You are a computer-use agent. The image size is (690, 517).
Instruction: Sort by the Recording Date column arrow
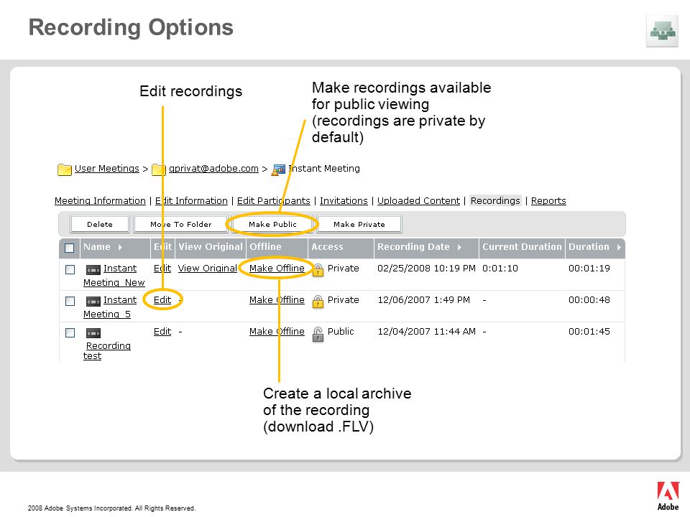tap(459, 247)
